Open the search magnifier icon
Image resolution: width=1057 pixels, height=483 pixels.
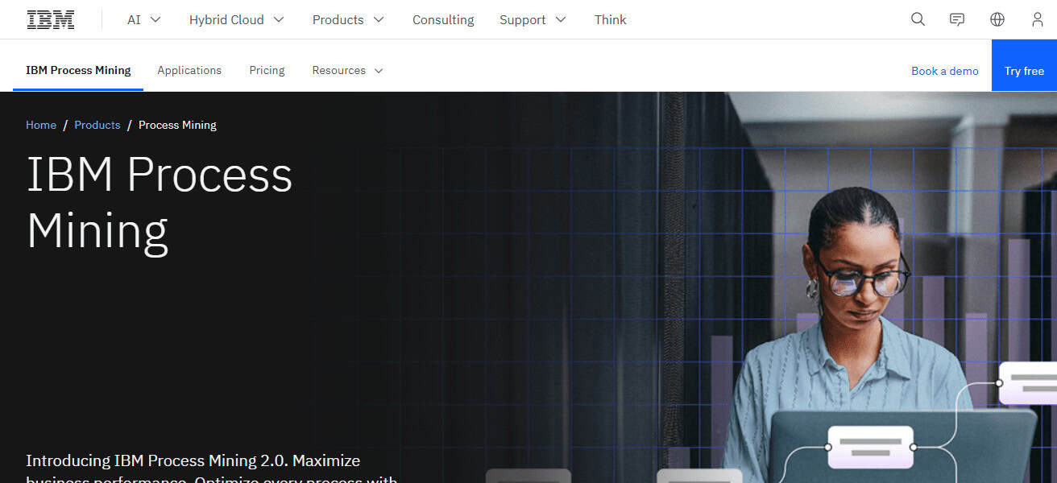tap(918, 19)
